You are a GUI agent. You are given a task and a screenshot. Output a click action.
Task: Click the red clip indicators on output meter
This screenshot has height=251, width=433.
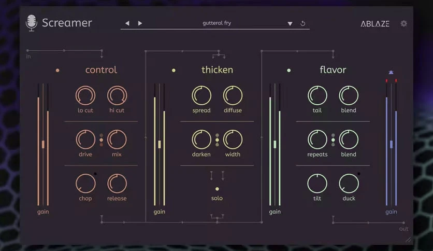391,81
